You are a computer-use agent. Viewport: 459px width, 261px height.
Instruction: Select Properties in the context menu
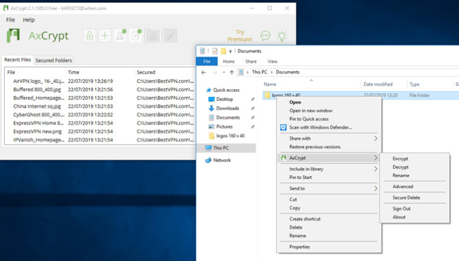point(300,246)
